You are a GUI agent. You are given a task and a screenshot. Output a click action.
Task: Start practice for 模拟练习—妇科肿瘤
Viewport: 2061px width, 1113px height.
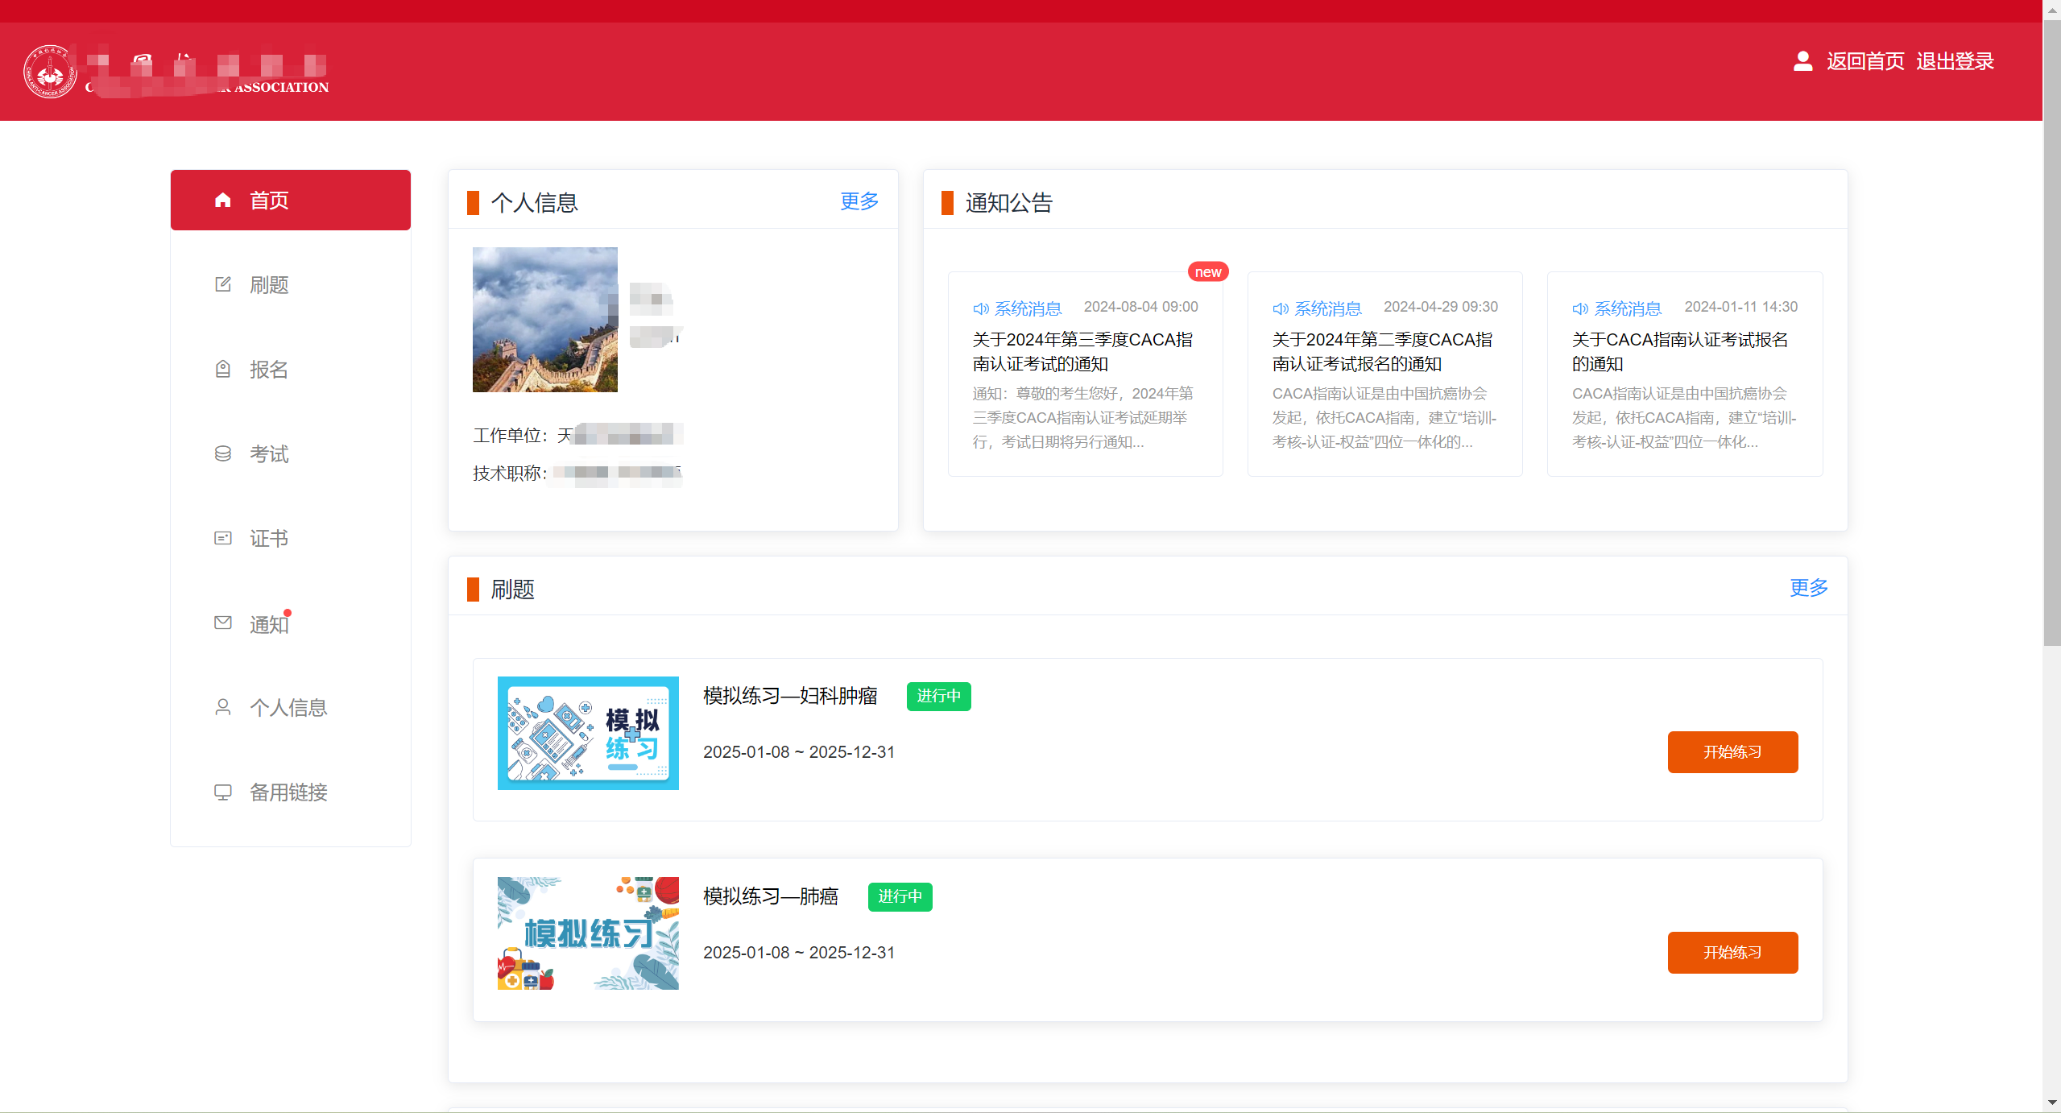point(1732,752)
